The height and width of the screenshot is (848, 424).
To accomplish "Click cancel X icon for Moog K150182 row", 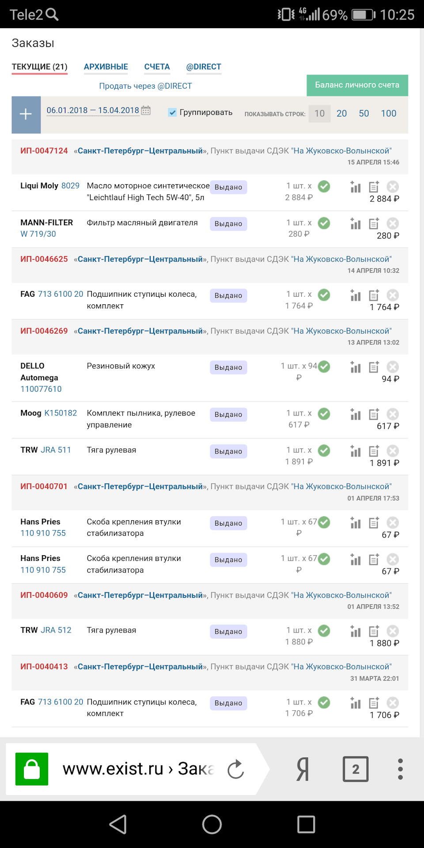I will [393, 414].
